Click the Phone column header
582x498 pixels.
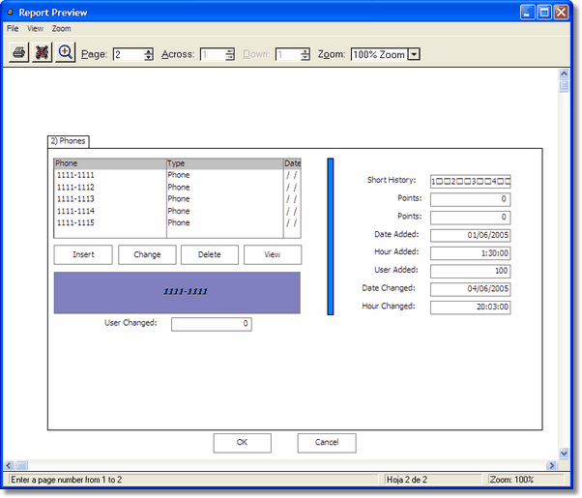110,163
